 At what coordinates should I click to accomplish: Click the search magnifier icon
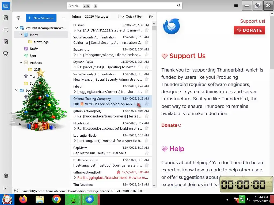point(179,6)
